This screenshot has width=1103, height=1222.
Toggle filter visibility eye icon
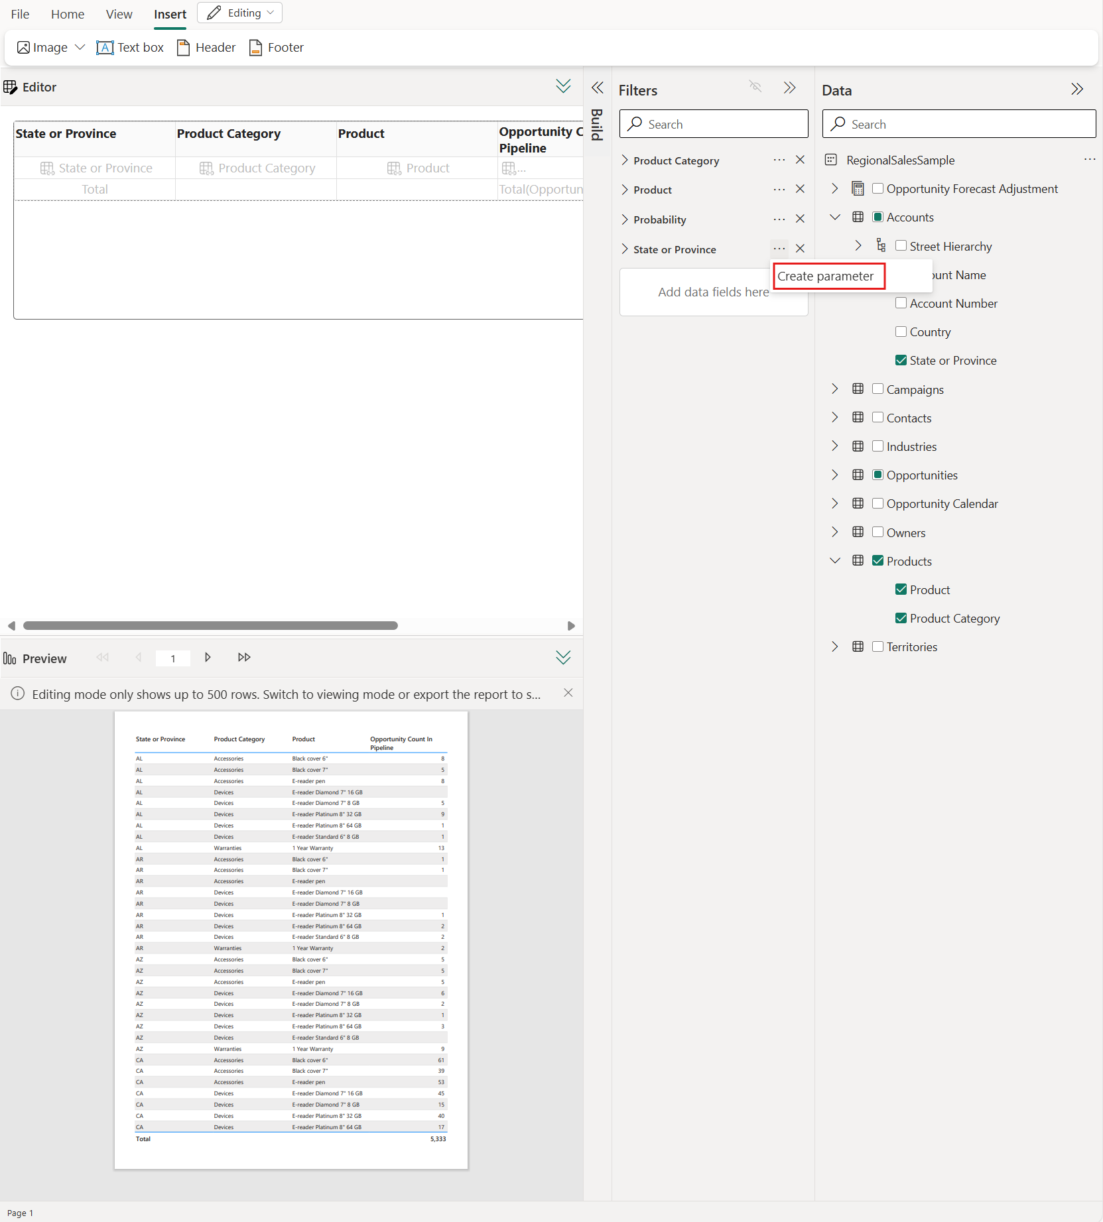755,86
